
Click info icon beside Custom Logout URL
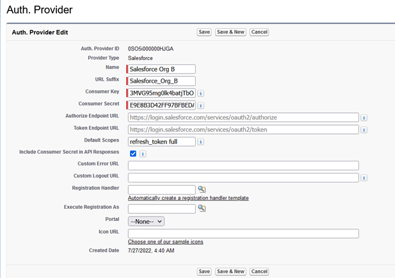tap(364, 177)
